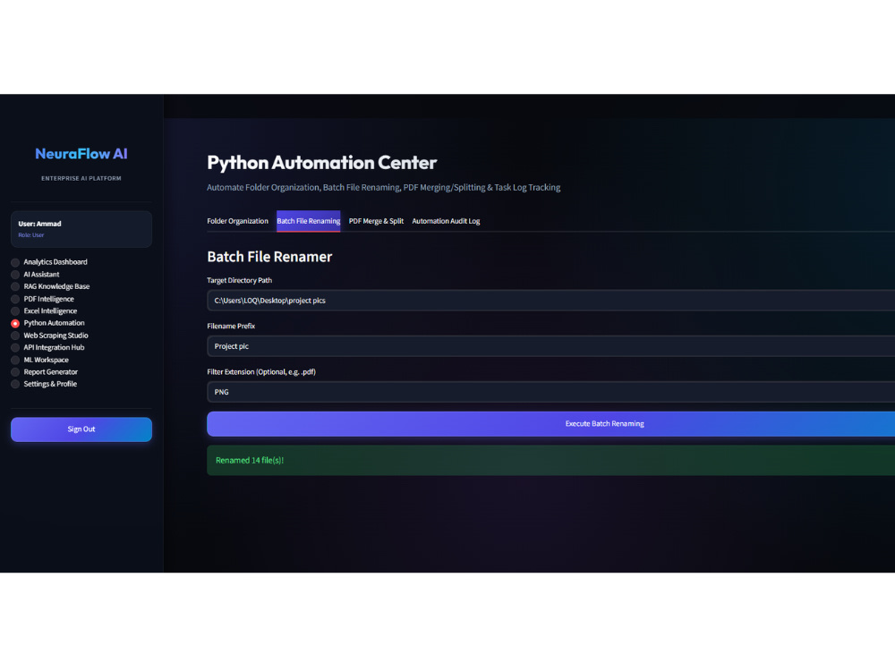The image size is (895, 671).
Task: View Automation Audit Log tab
Action: pos(446,221)
